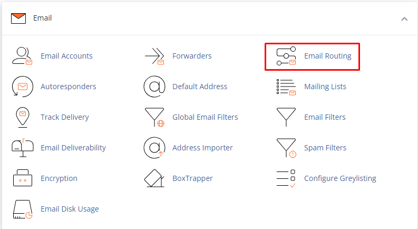Open the Email Filters link
Screen dimensions: 418x229
tap(325, 117)
